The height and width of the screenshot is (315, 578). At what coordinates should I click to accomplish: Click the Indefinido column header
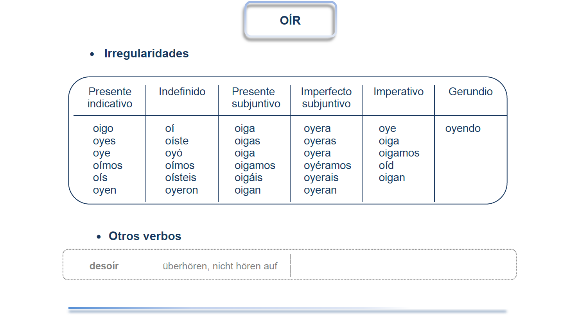click(182, 92)
